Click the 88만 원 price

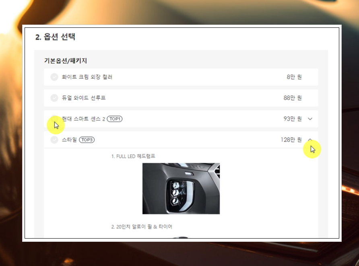[293, 98]
